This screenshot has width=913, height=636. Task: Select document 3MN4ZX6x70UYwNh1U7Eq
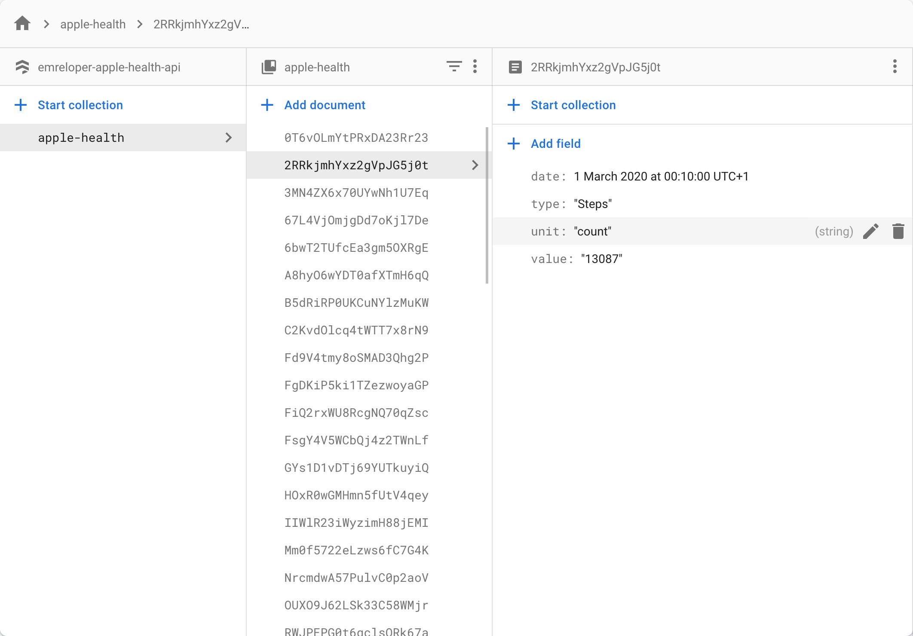(x=357, y=193)
